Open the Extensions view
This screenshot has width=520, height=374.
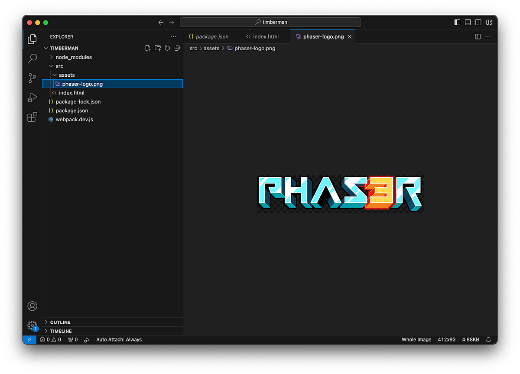point(32,117)
